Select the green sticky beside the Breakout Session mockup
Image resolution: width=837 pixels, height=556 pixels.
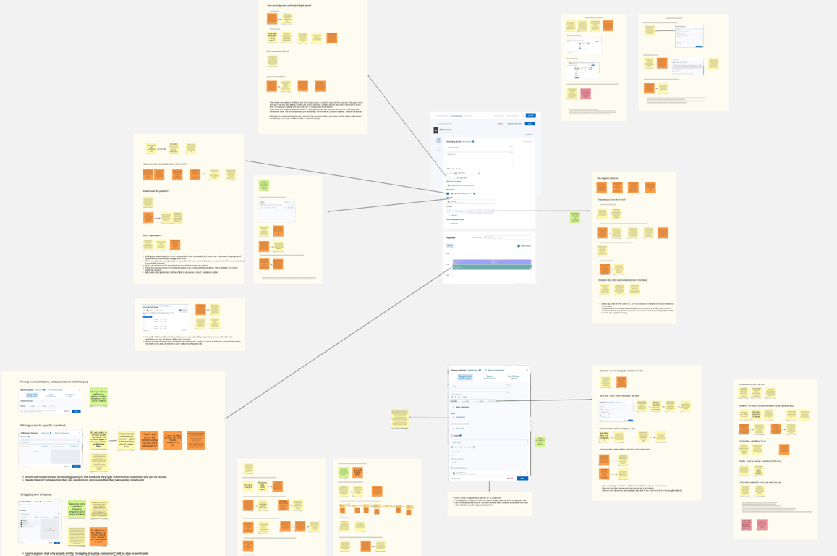pyautogui.click(x=99, y=397)
